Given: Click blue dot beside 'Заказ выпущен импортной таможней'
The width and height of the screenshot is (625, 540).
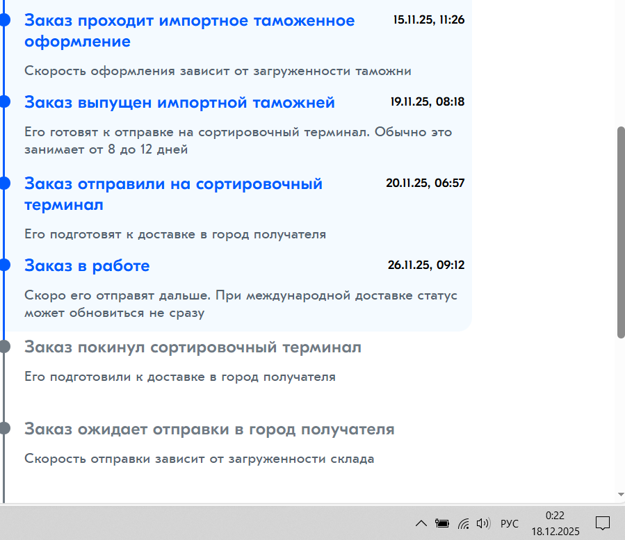Looking at the screenshot, I should click(x=4, y=102).
